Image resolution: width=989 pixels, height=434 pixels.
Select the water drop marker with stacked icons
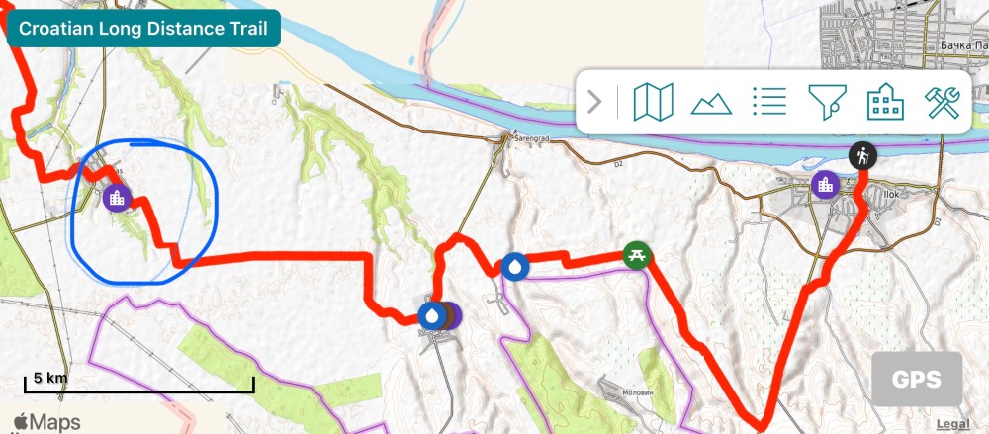(x=431, y=315)
